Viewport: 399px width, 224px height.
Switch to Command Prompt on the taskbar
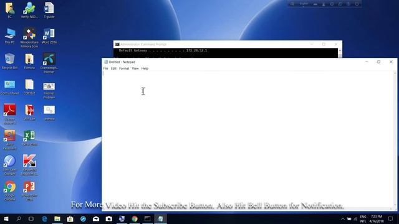tap(147, 218)
